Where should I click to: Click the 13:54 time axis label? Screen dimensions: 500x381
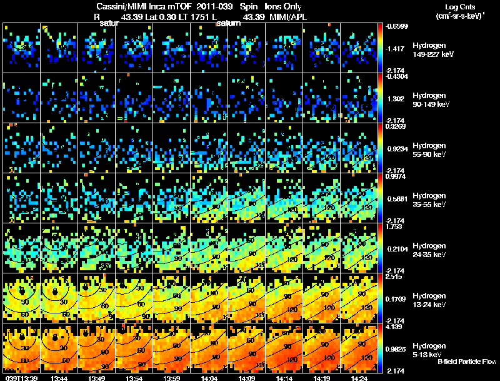coord(134,378)
